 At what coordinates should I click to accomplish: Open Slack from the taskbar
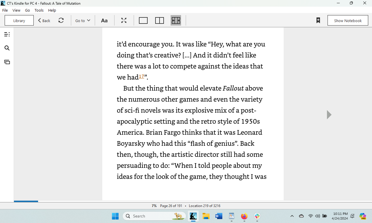257,216
